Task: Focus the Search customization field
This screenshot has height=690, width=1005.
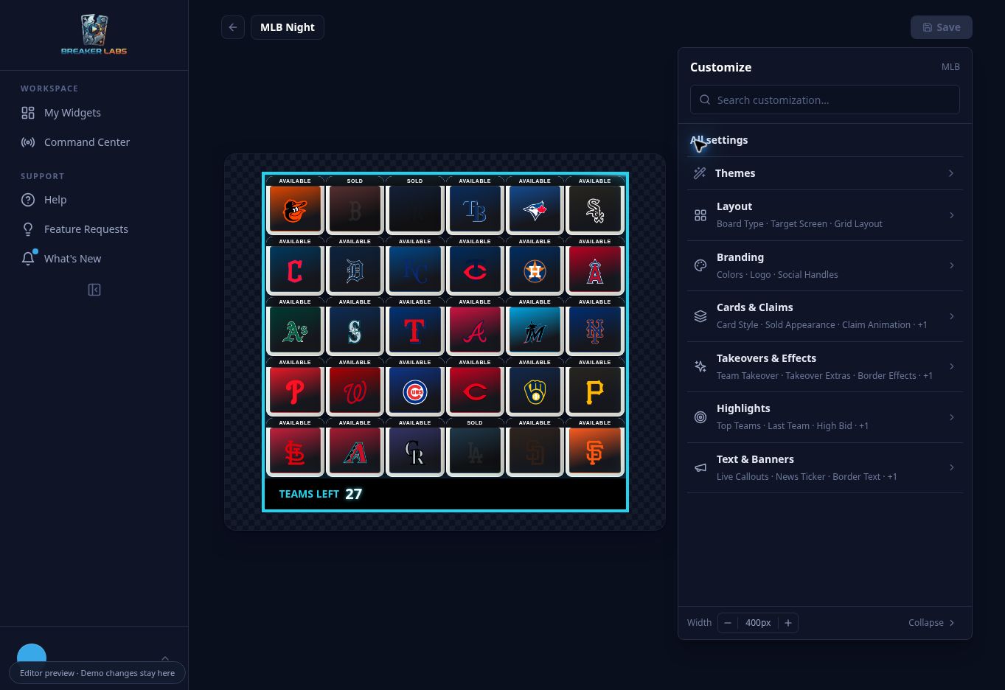Action: (x=825, y=100)
